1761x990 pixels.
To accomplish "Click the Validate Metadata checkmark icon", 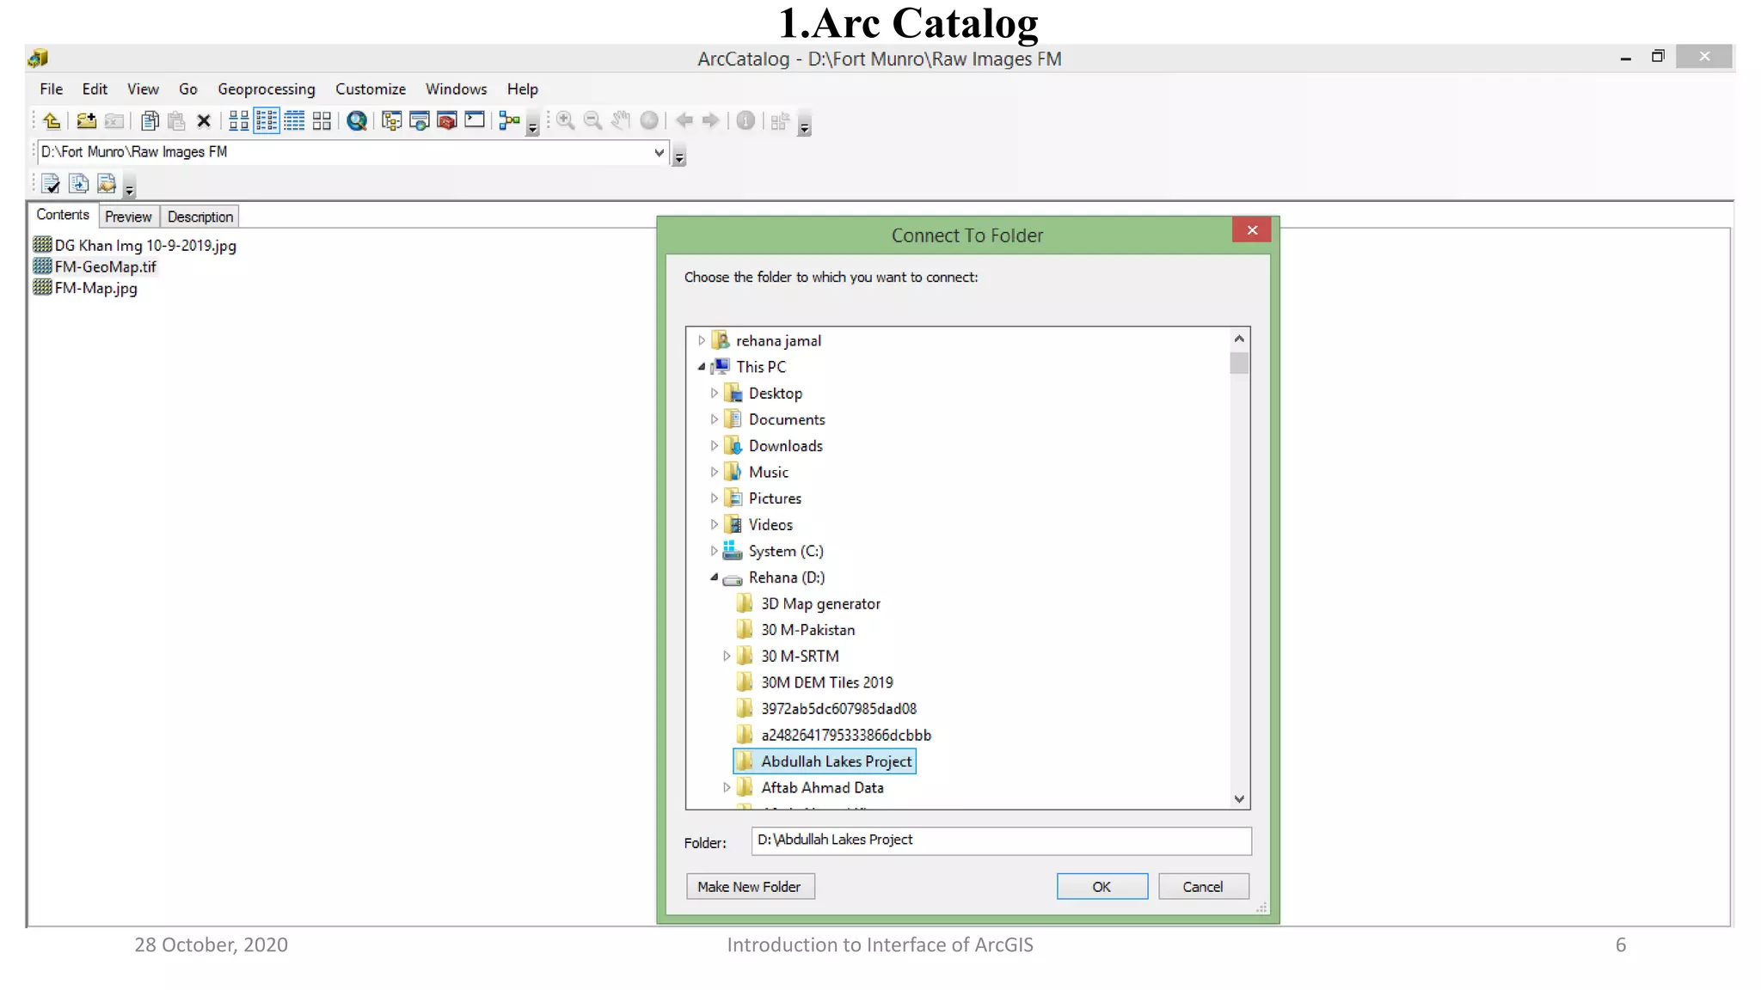I will pyautogui.click(x=51, y=184).
